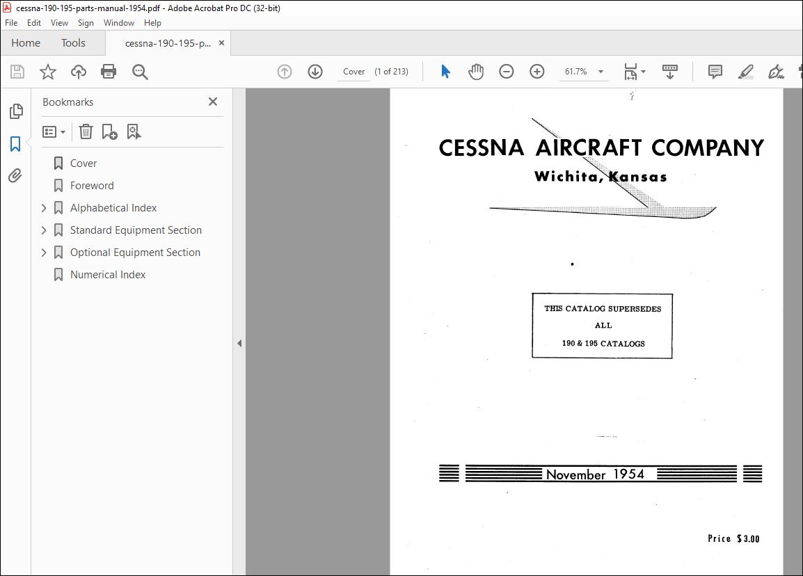Add a new bookmark icon
This screenshot has width=803, height=576.
point(109,132)
